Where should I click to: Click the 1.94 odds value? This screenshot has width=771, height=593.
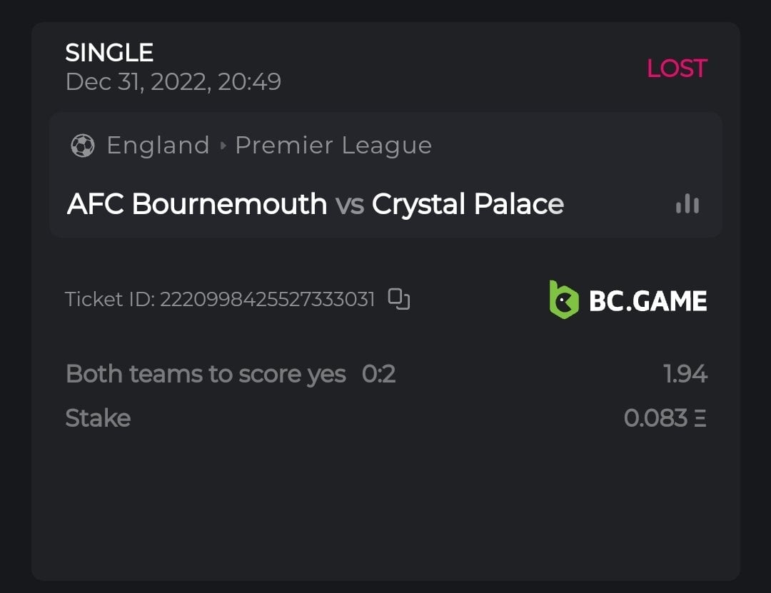(x=685, y=374)
